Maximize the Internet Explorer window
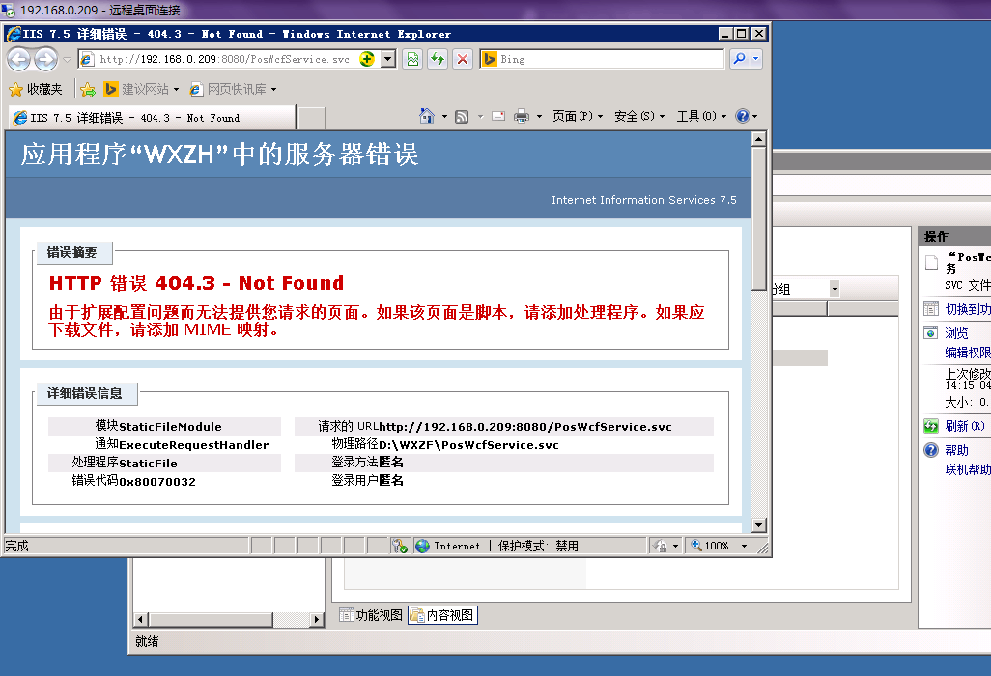Screen dimensions: 991x676 click(x=742, y=34)
